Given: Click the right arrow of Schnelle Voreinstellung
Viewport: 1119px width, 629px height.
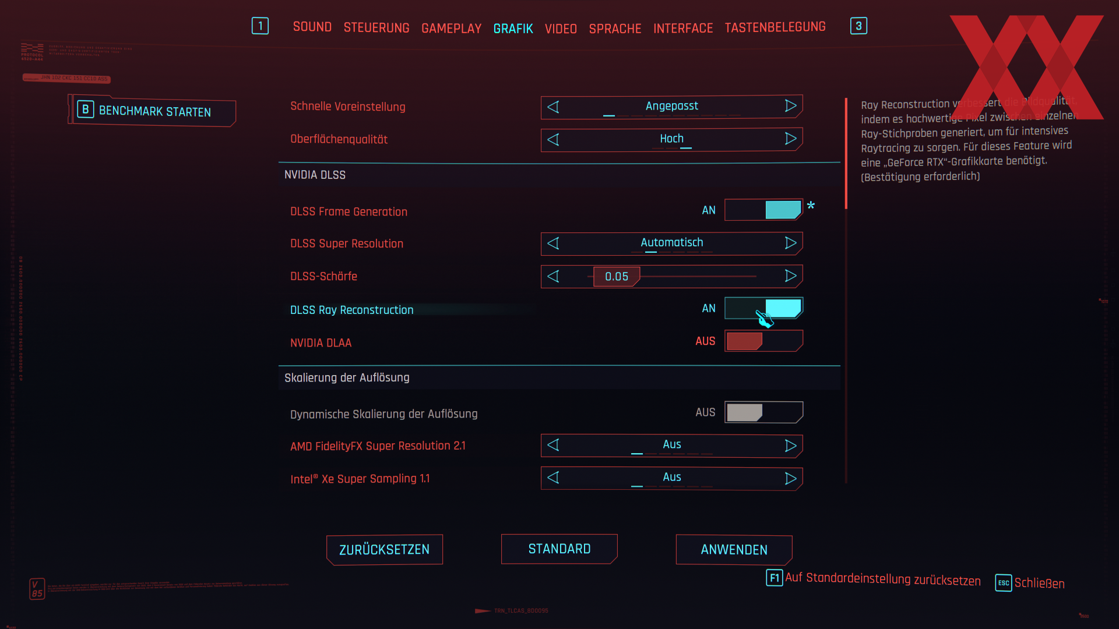Looking at the screenshot, I should click(x=790, y=106).
